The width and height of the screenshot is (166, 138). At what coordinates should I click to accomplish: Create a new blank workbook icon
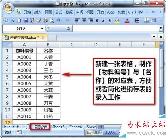19,20
